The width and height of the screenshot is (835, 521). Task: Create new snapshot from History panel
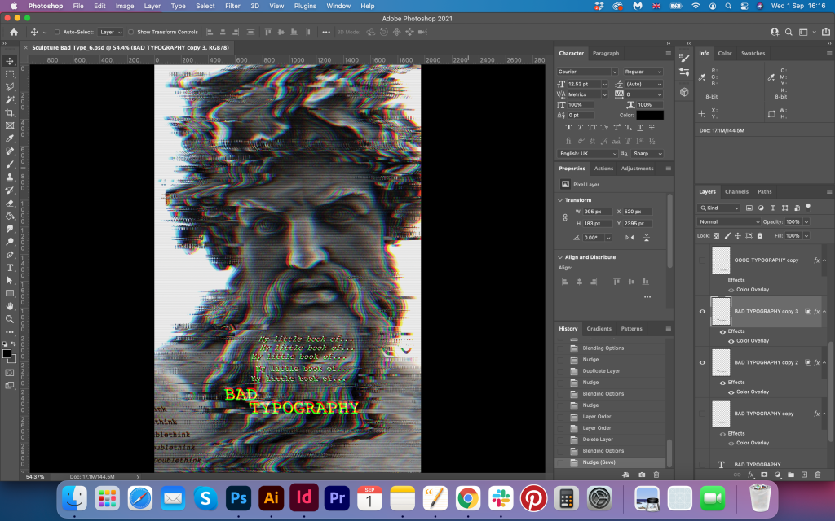point(642,474)
